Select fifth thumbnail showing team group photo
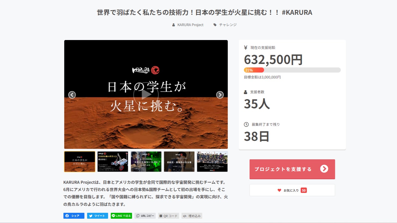Image resolution: width=397 pixels, height=223 pixels. coord(212,161)
